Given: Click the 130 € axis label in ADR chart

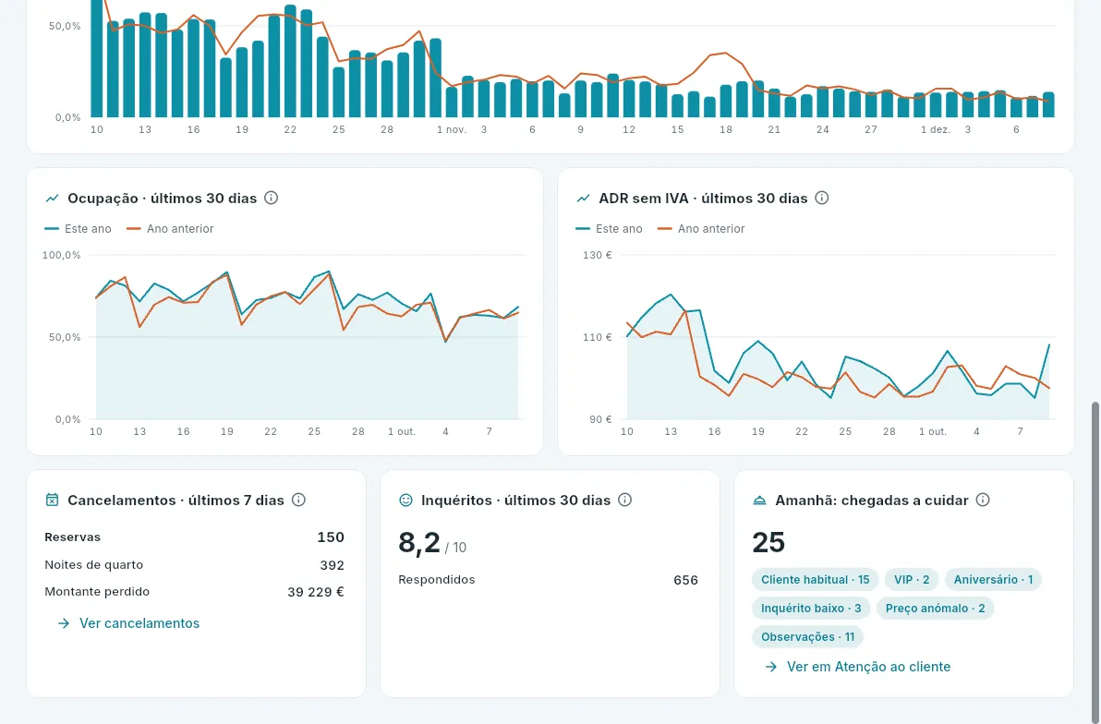Looking at the screenshot, I should tap(598, 255).
